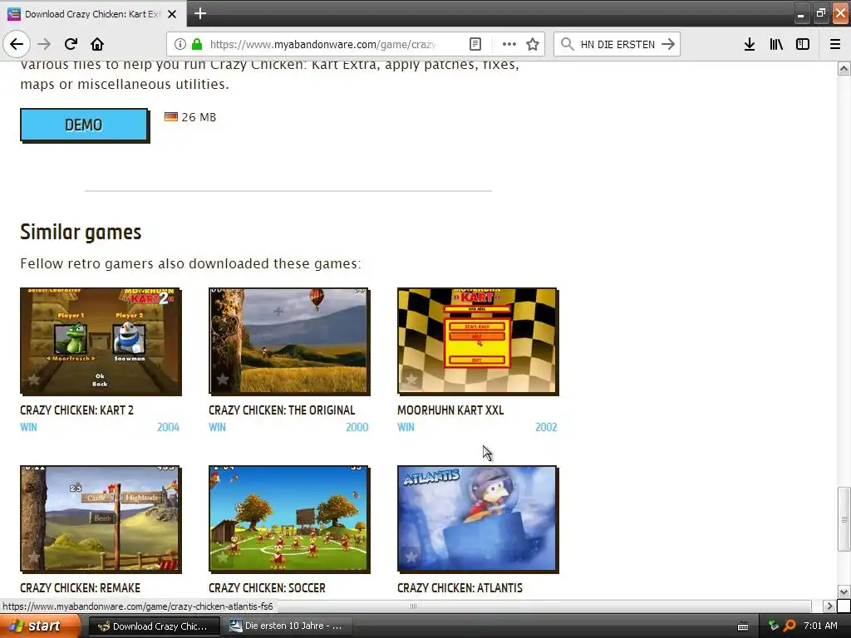851x638 pixels.
Task: Open Crazy Chicken: Kart 2 thumbnail
Action: (x=101, y=341)
